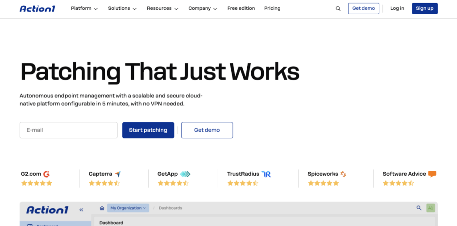Open the Pricing page

click(x=272, y=8)
